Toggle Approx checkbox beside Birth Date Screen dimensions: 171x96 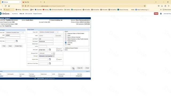click(57, 49)
